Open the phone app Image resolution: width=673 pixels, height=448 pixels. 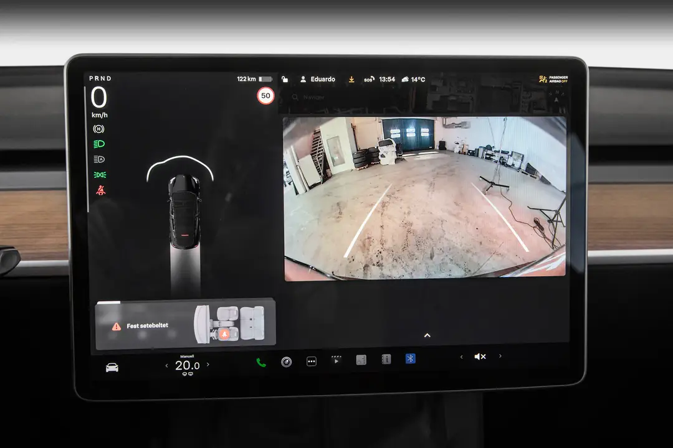[261, 363]
